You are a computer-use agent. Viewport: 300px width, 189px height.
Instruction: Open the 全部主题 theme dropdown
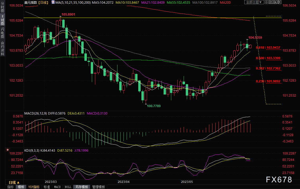pyautogui.click(x=254, y=2)
